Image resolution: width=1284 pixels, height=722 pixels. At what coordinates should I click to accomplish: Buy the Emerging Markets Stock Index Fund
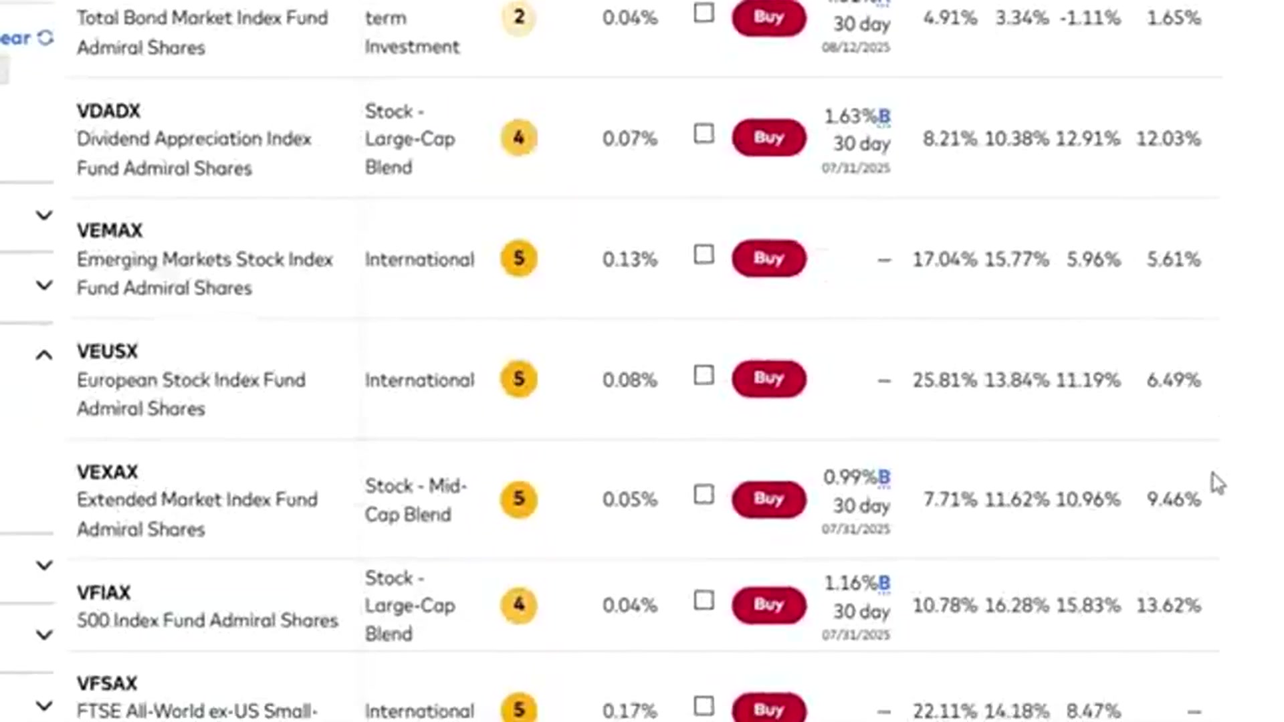pos(769,258)
